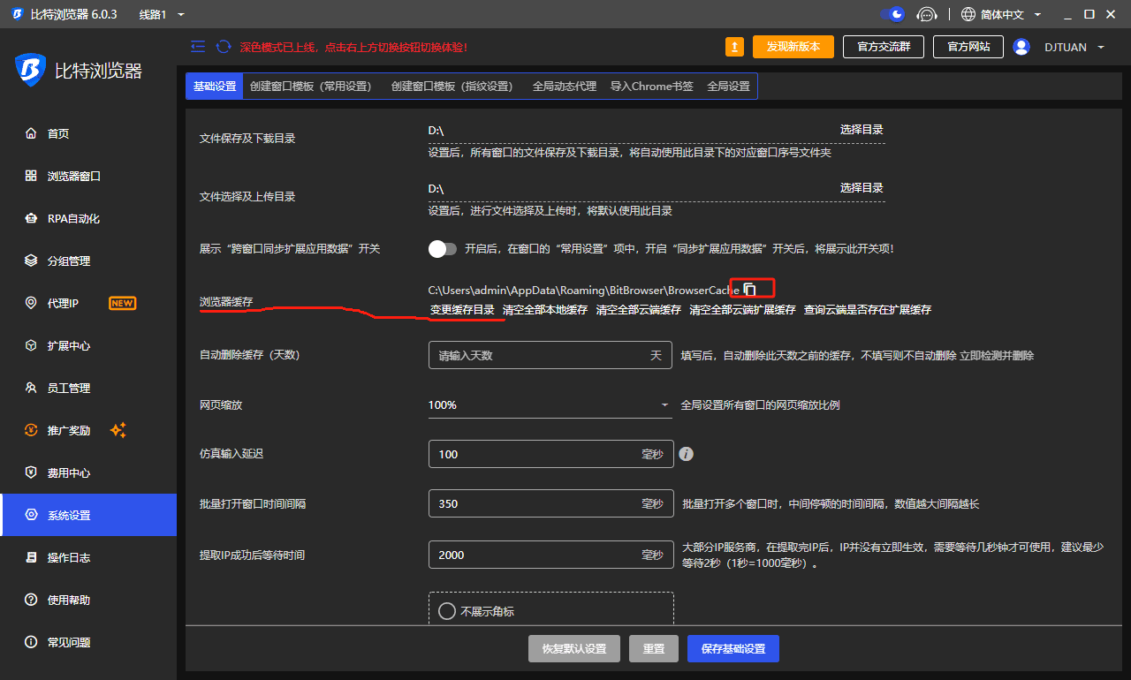Open the 官方网站 button
The width and height of the screenshot is (1131, 680).
click(x=968, y=47)
